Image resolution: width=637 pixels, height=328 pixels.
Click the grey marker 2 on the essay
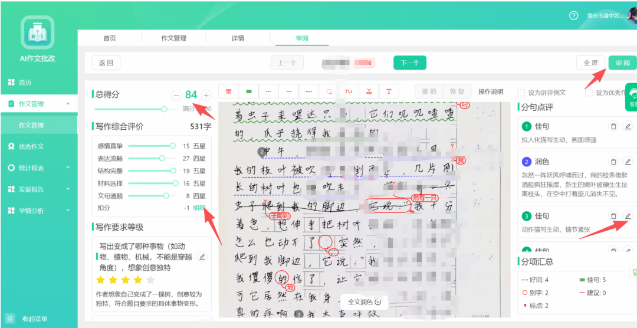[262, 152]
